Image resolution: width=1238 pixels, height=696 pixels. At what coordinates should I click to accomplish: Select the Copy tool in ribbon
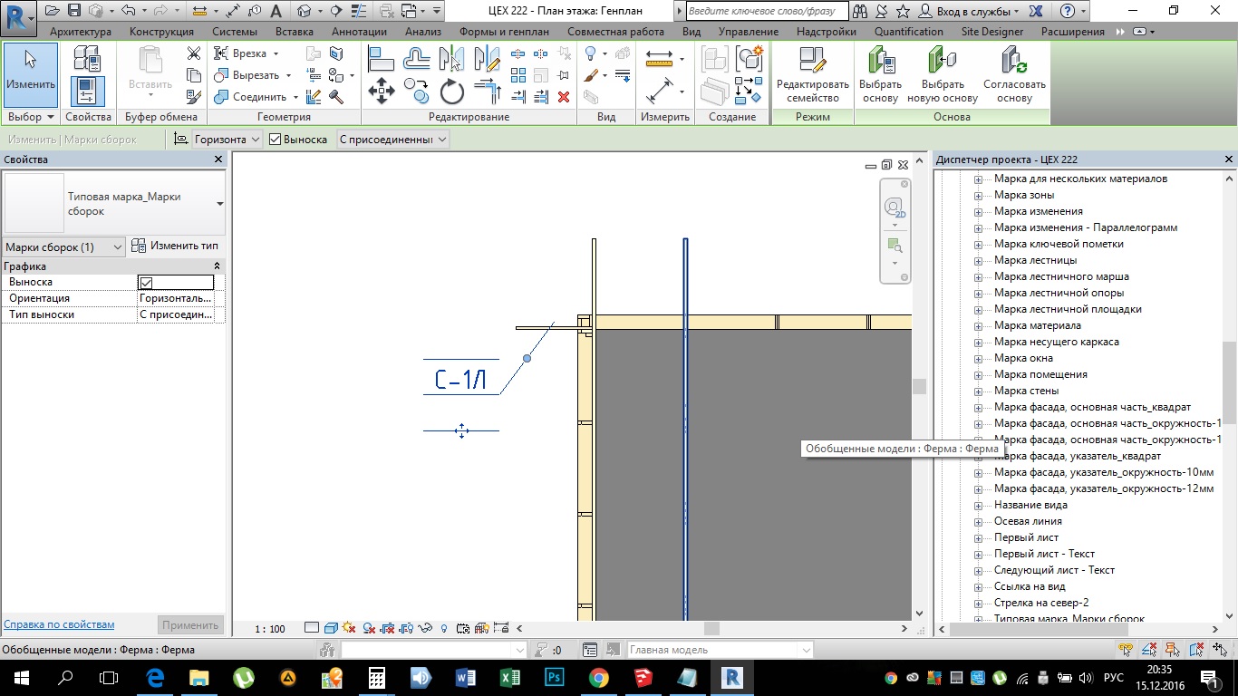416,92
